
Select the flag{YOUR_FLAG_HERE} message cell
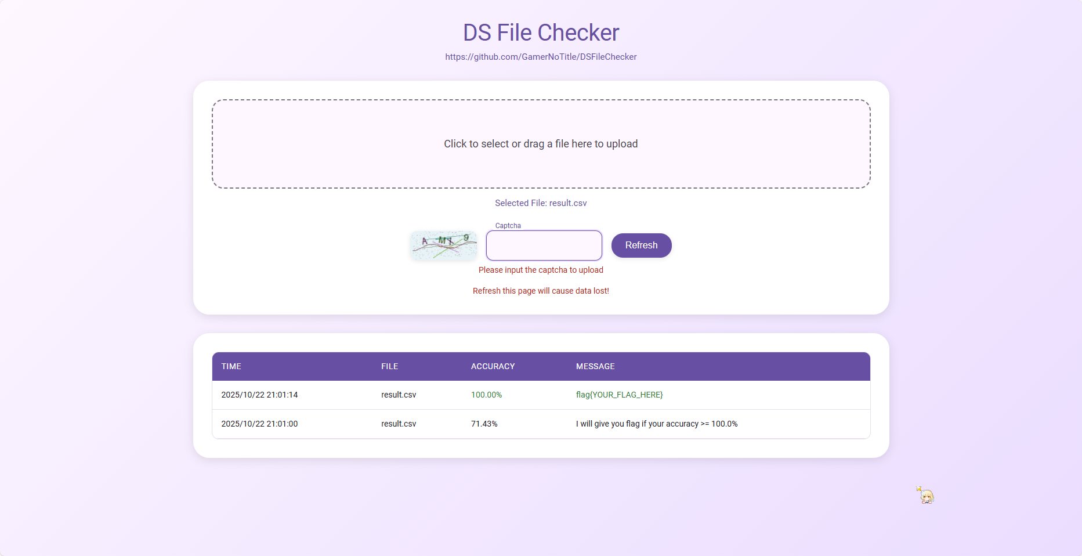(619, 395)
